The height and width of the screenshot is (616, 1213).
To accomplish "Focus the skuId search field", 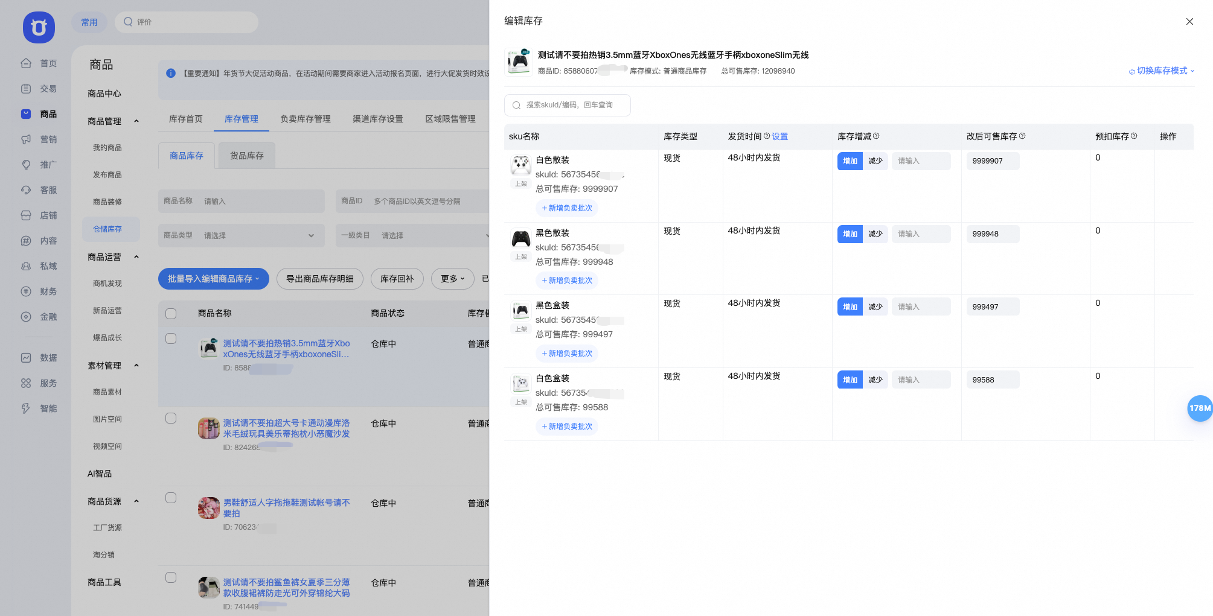I will click(568, 105).
